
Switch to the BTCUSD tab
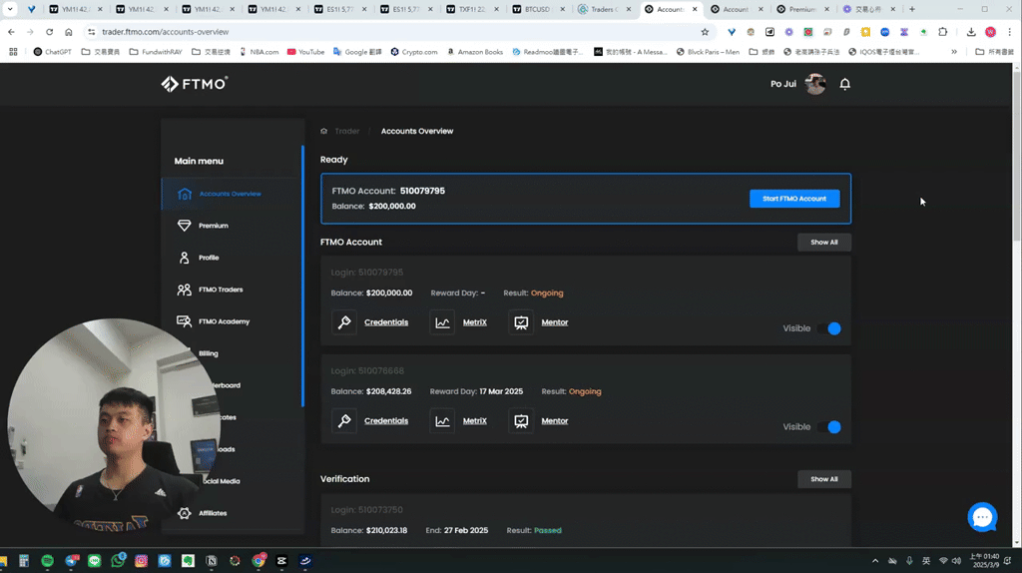click(538, 9)
